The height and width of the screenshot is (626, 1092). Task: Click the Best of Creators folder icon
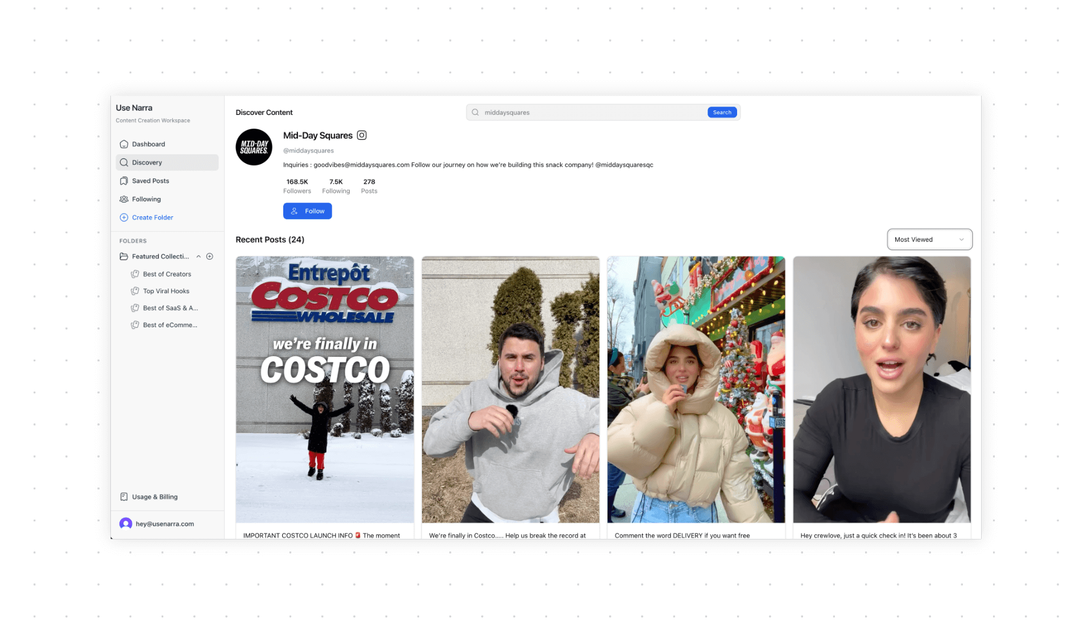(135, 274)
